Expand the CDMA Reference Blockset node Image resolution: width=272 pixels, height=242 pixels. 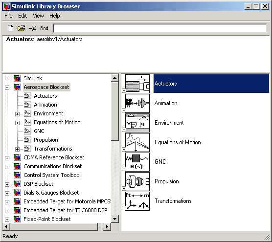point(7,158)
